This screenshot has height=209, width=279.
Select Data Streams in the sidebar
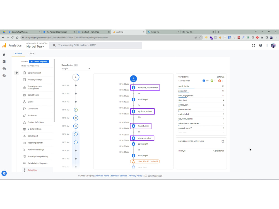(x=33, y=95)
